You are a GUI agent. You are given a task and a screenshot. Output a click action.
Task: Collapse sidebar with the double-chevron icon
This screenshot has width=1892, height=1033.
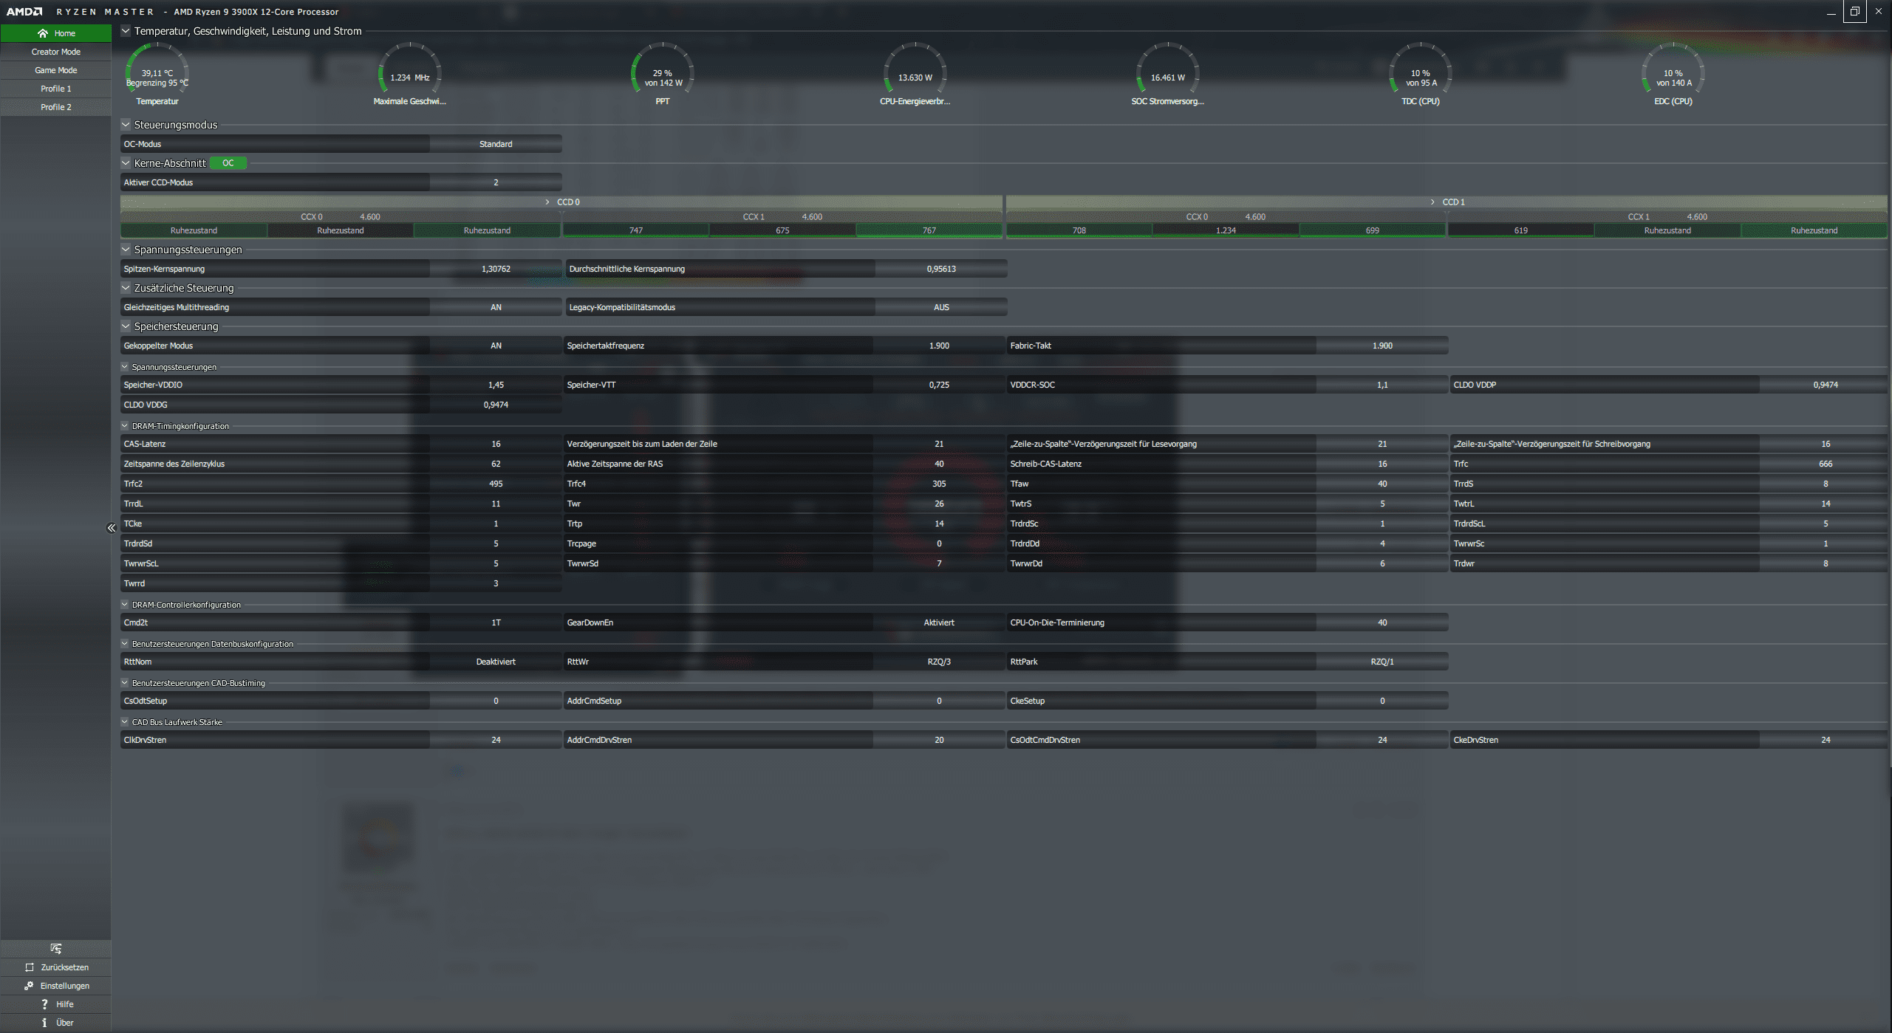[x=112, y=527]
